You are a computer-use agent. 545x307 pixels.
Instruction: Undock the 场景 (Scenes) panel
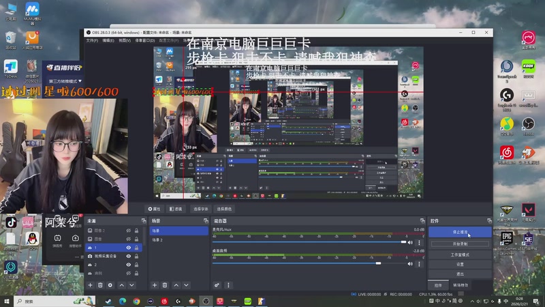point(206,220)
